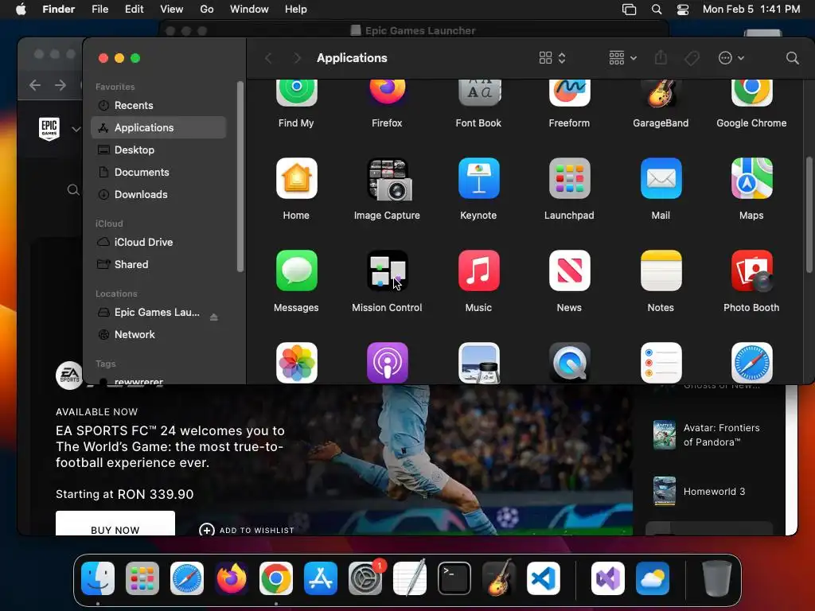Open the group-by options dropdown
Screen dimensions: 815x611
tap(622, 57)
